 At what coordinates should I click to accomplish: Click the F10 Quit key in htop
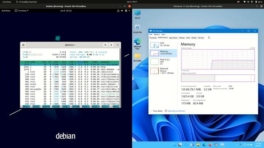[x=115, y=106]
